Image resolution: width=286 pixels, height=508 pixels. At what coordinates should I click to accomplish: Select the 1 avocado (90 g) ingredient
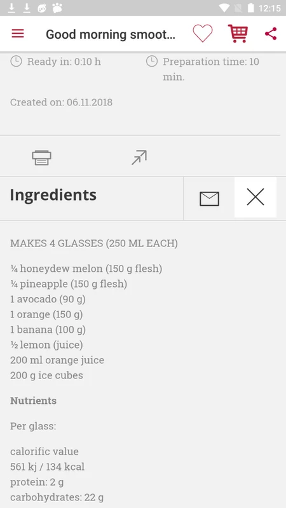48,299
